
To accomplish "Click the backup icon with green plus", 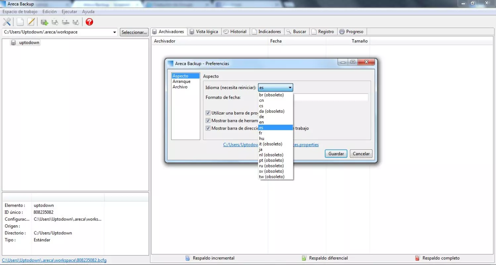I will [44, 22].
